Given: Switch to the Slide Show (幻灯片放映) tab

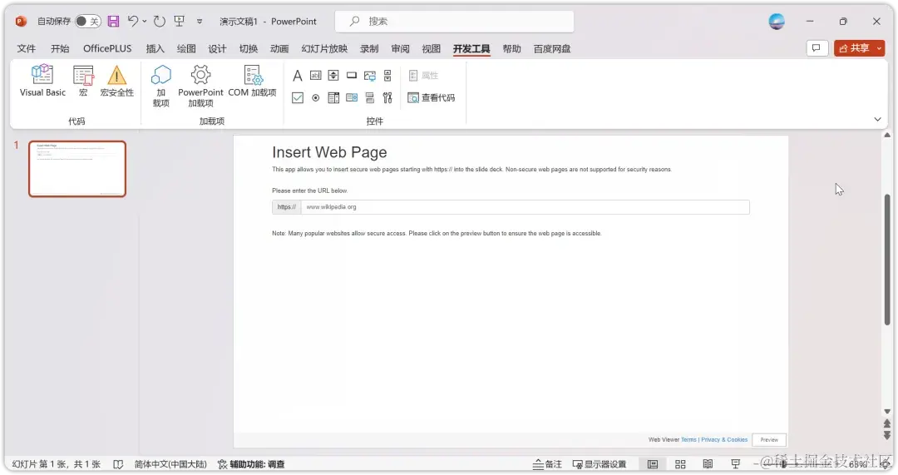Looking at the screenshot, I should (324, 49).
